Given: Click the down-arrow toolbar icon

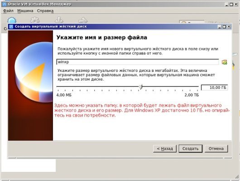Looking at the screenshot, I should click(x=59, y=20).
